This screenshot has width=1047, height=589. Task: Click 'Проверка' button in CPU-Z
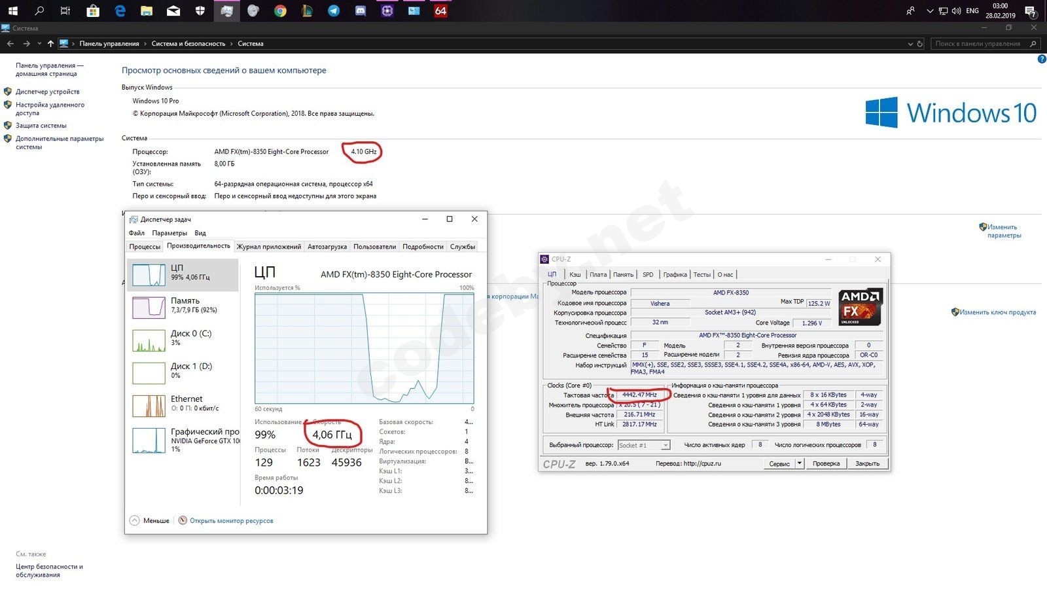tap(826, 463)
